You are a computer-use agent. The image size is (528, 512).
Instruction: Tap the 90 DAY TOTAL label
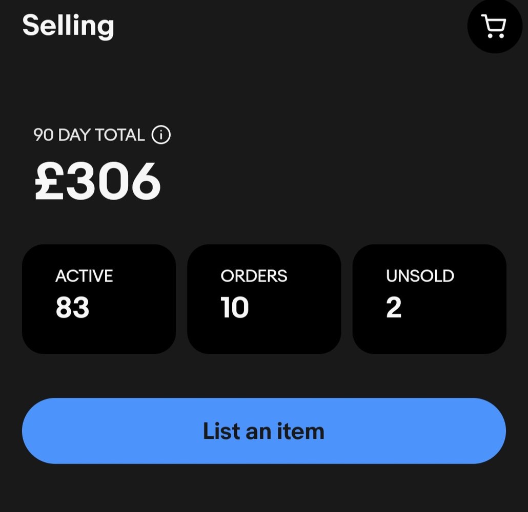click(x=89, y=135)
